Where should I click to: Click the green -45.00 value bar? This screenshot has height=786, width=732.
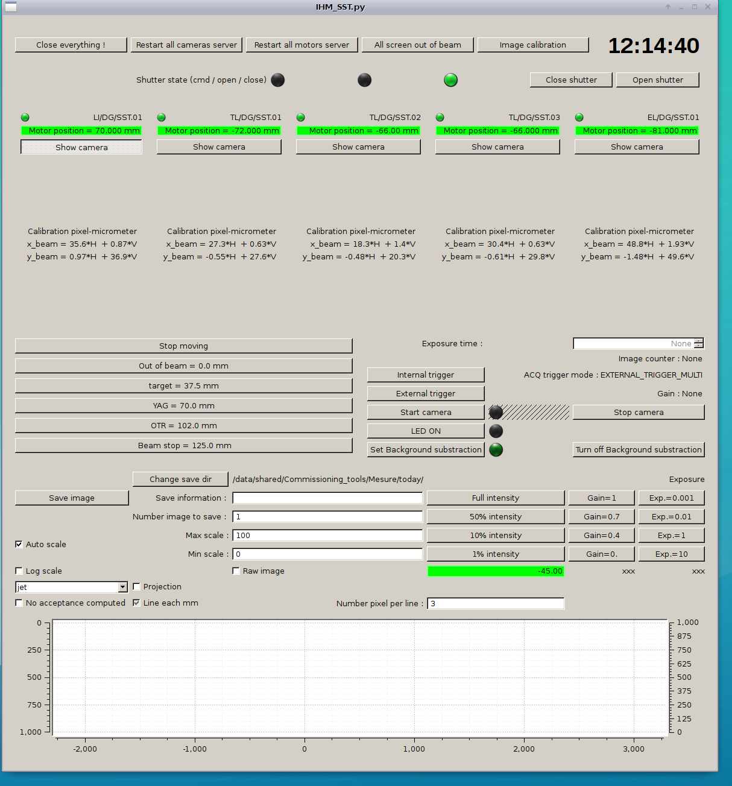496,571
